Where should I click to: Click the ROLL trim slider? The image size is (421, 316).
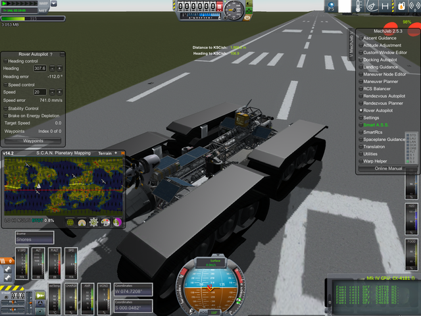point(13,303)
